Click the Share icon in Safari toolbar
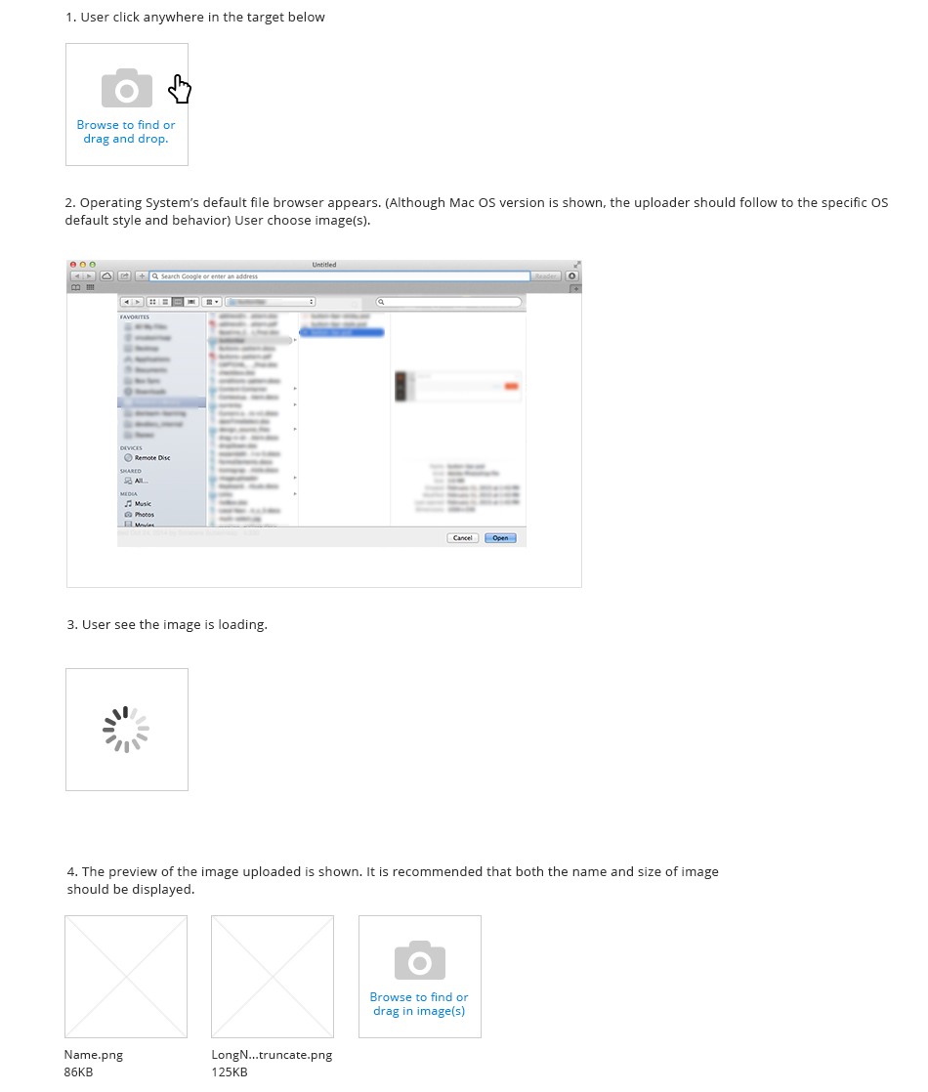 [x=124, y=276]
